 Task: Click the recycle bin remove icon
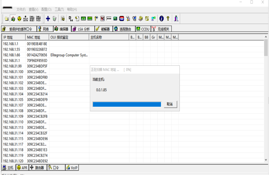tap(54, 18)
